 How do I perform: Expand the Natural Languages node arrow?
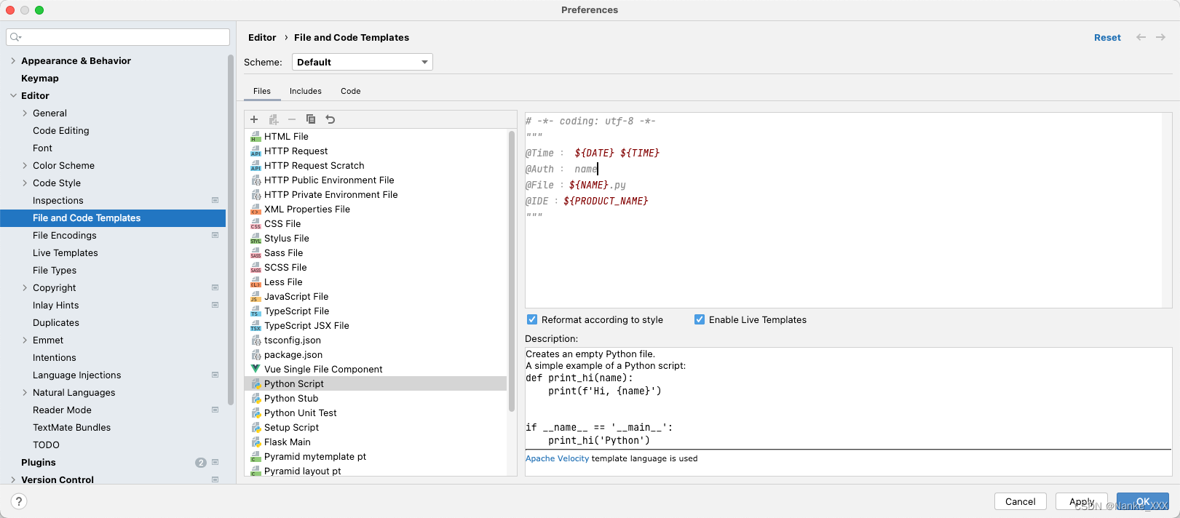click(25, 392)
